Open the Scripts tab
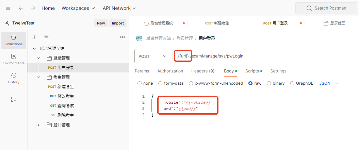 tap(254, 71)
